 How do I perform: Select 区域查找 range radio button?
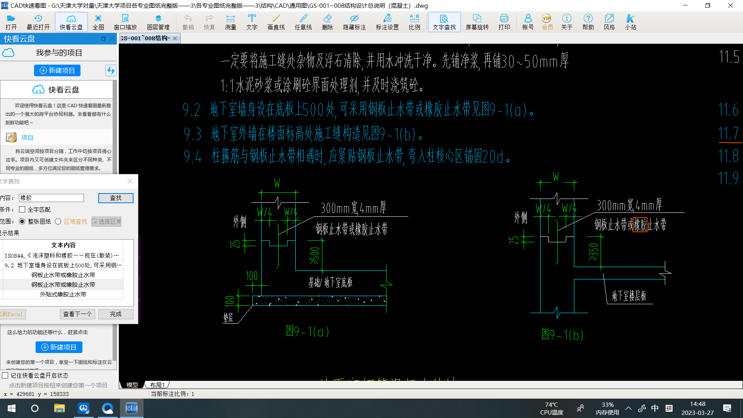point(58,221)
